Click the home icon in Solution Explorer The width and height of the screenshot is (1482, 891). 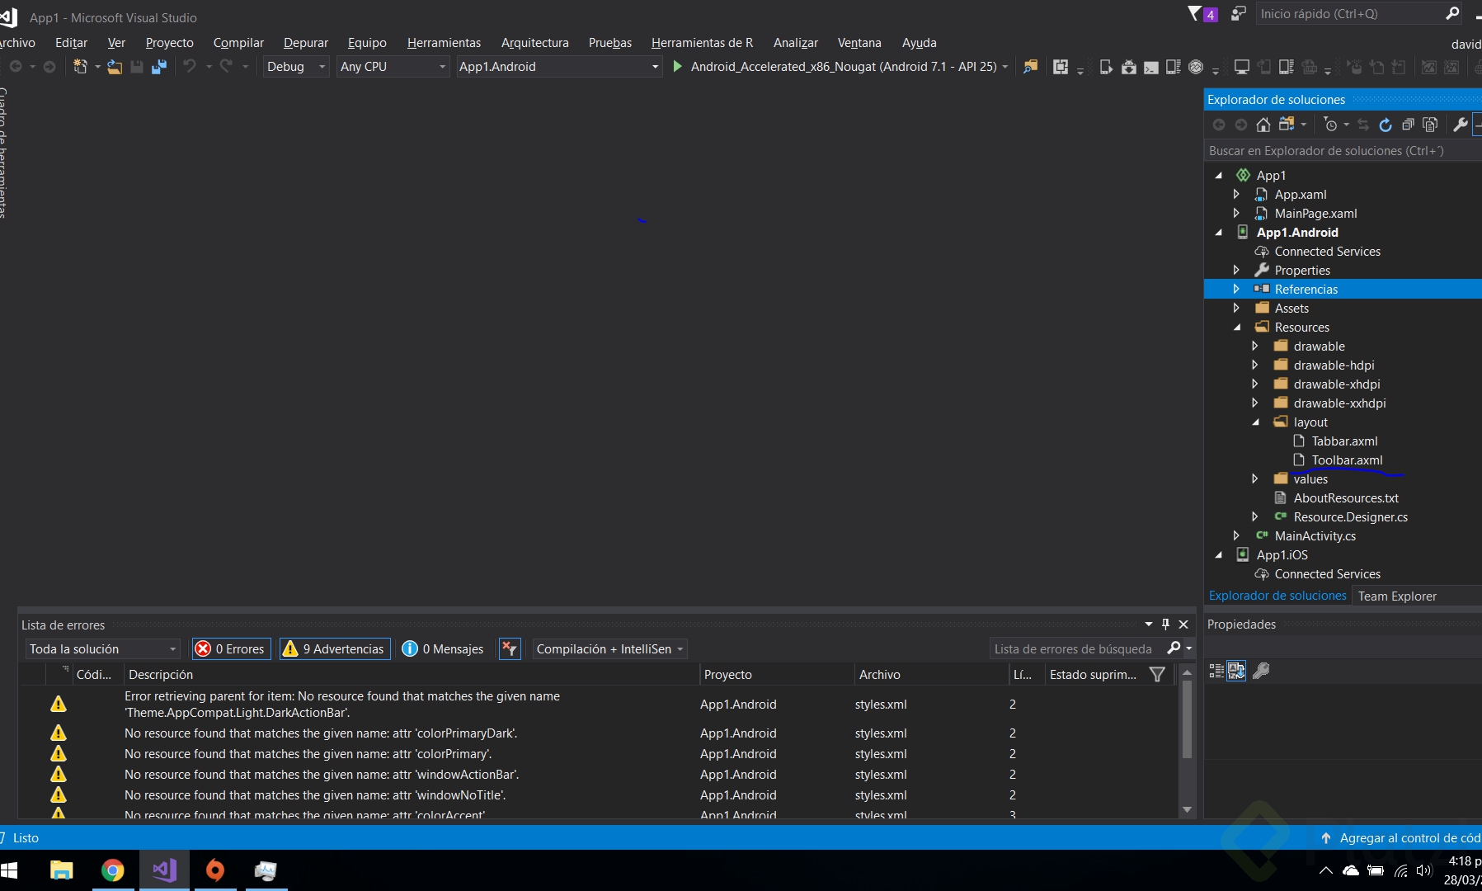pos(1263,125)
